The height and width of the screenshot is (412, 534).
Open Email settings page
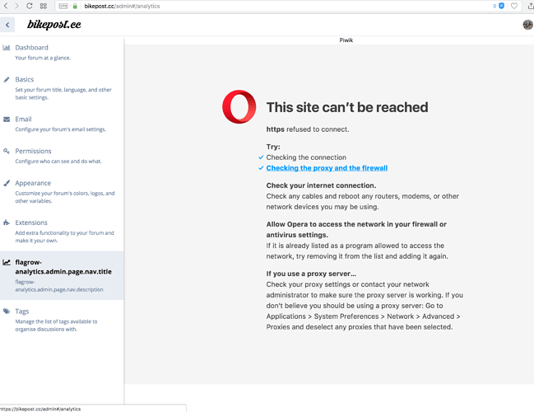click(x=62, y=124)
